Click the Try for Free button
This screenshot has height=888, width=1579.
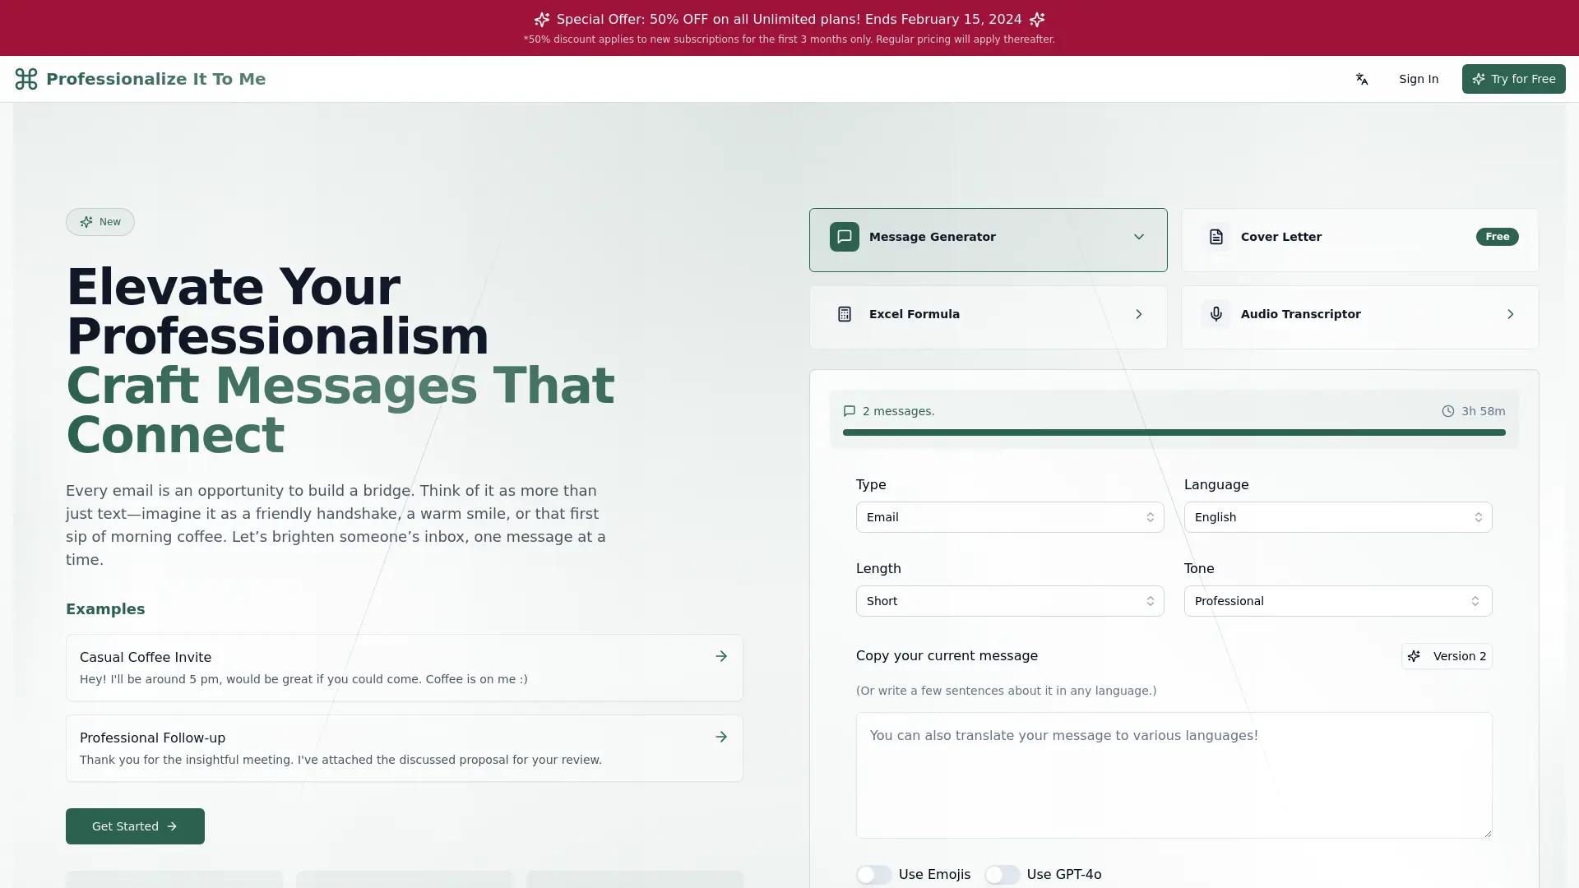click(1513, 79)
